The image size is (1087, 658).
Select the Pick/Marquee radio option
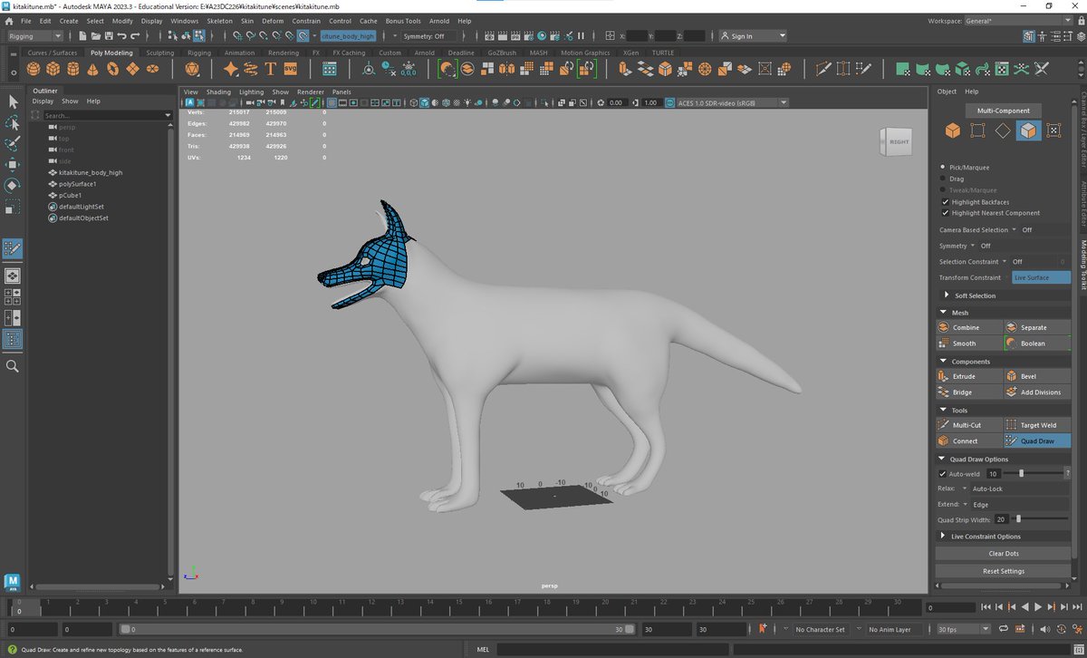pyautogui.click(x=943, y=168)
